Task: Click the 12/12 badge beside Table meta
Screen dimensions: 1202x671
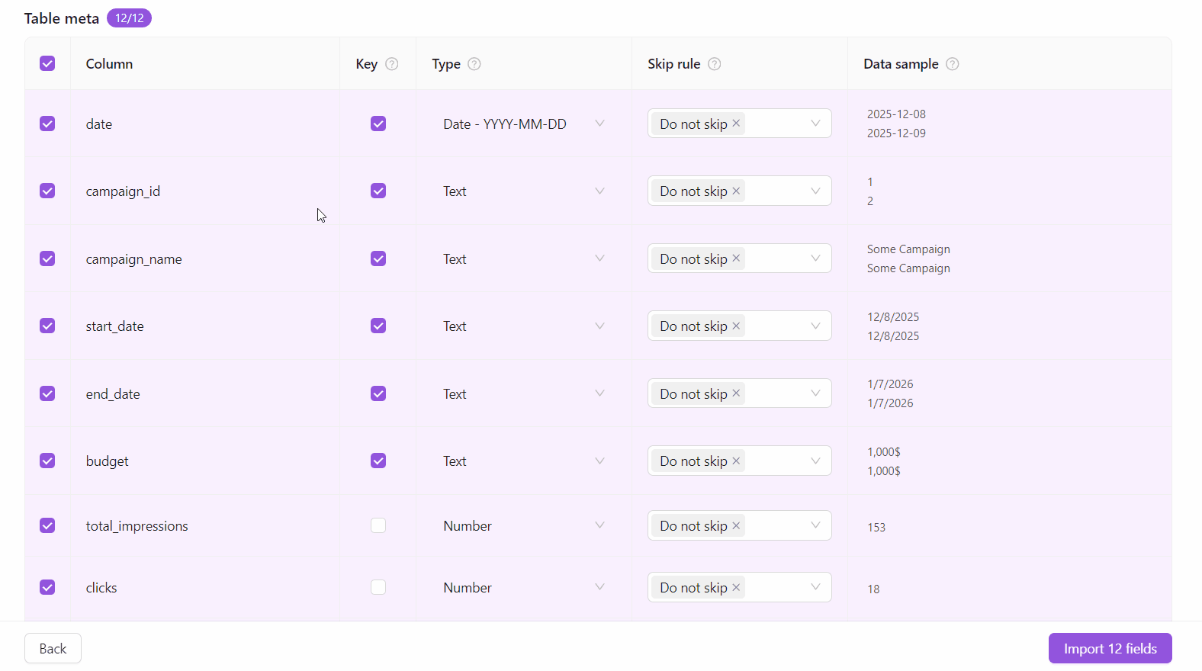Action: click(129, 18)
